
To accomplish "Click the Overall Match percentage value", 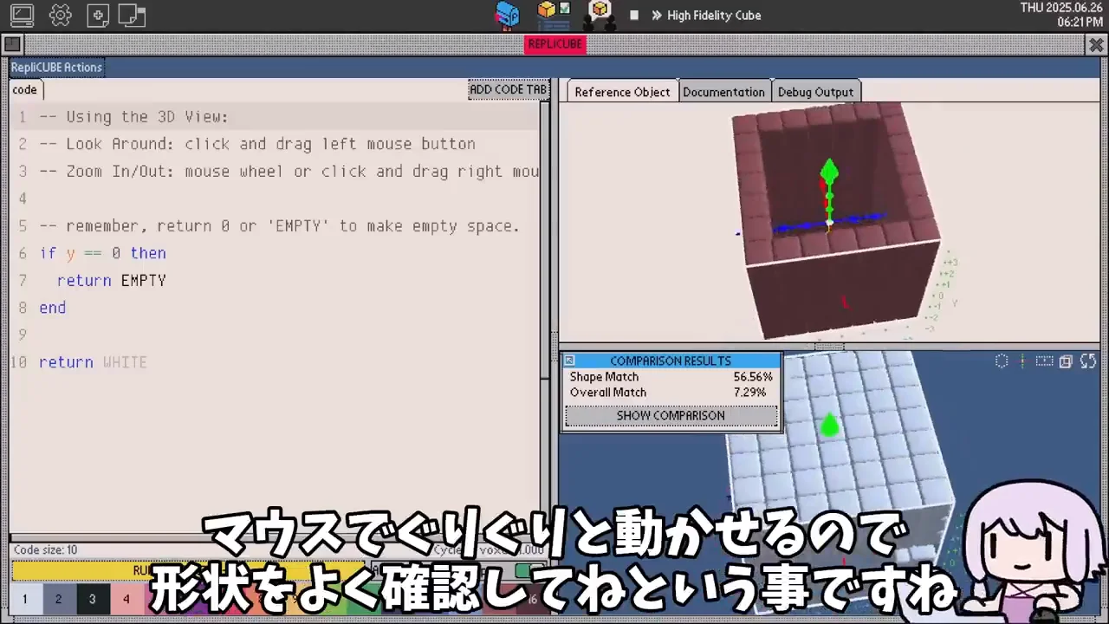I will (x=750, y=393).
